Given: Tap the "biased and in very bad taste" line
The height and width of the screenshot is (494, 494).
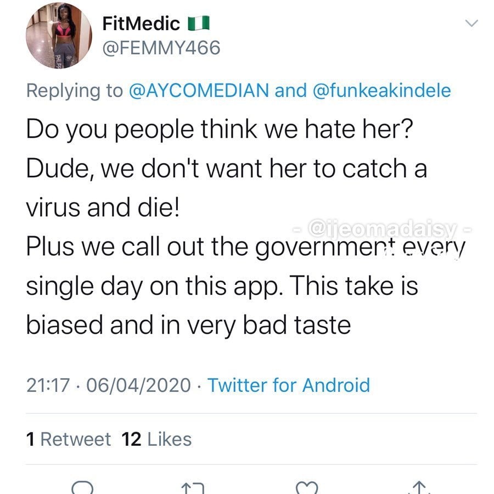Looking at the screenshot, I should pos(188,324).
